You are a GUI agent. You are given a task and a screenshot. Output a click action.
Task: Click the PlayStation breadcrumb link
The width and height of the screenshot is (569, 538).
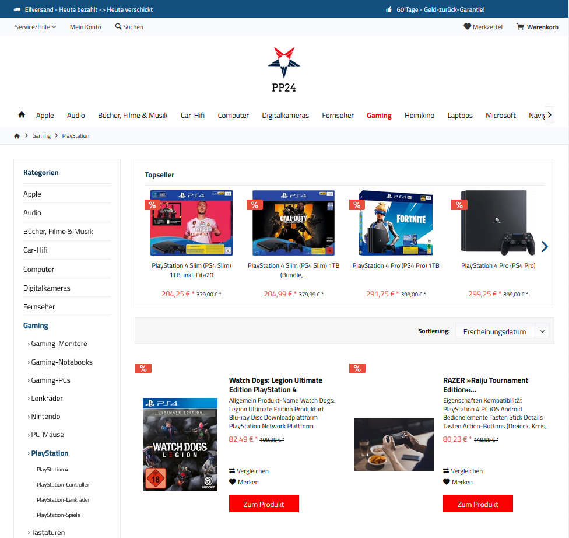tap(75, 136)
